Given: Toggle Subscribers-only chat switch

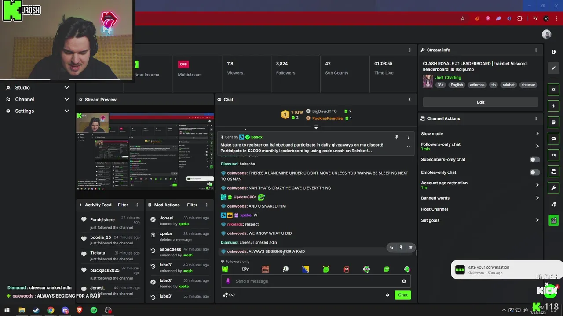Looking at the screenshot, I should tap(534, 160).
